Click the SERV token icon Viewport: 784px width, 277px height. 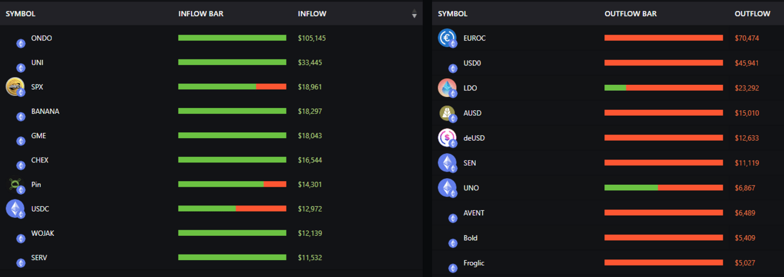coord(21,262)
